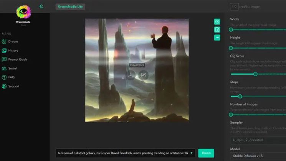
Task: Click the History picture icon
Action: 4,51
